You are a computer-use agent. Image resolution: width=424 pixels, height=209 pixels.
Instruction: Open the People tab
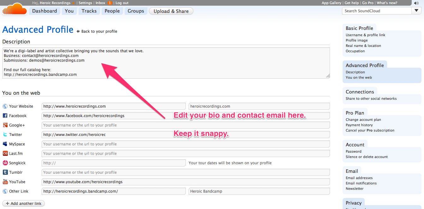click(x=112, y=11)
